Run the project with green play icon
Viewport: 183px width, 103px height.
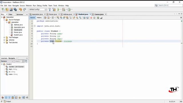[58, 9]
